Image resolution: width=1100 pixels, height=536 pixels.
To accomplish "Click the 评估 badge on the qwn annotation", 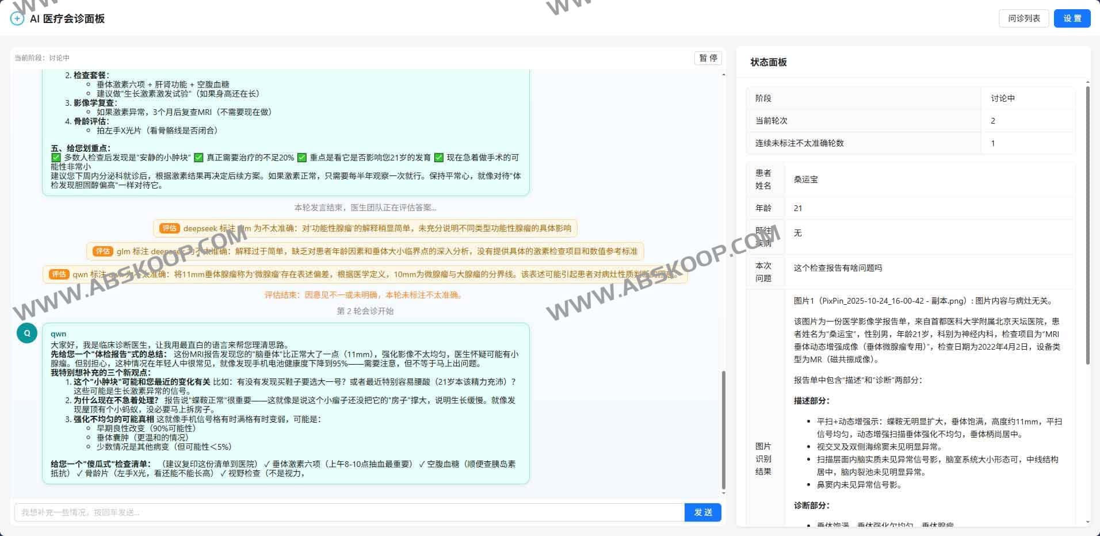I will pyautogui.click(x=59, y=274).
